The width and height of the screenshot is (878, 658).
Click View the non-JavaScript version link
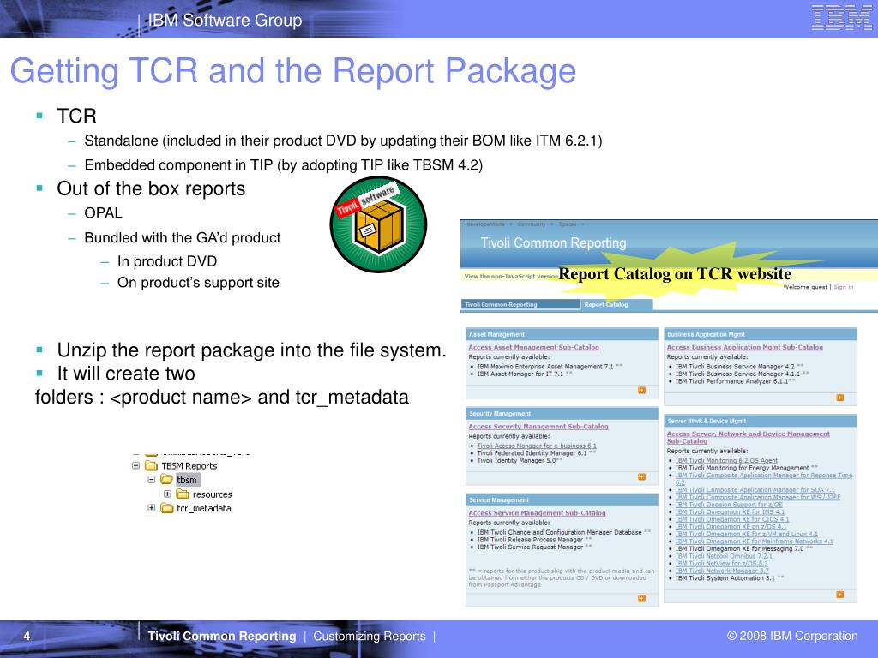[512, 277]
